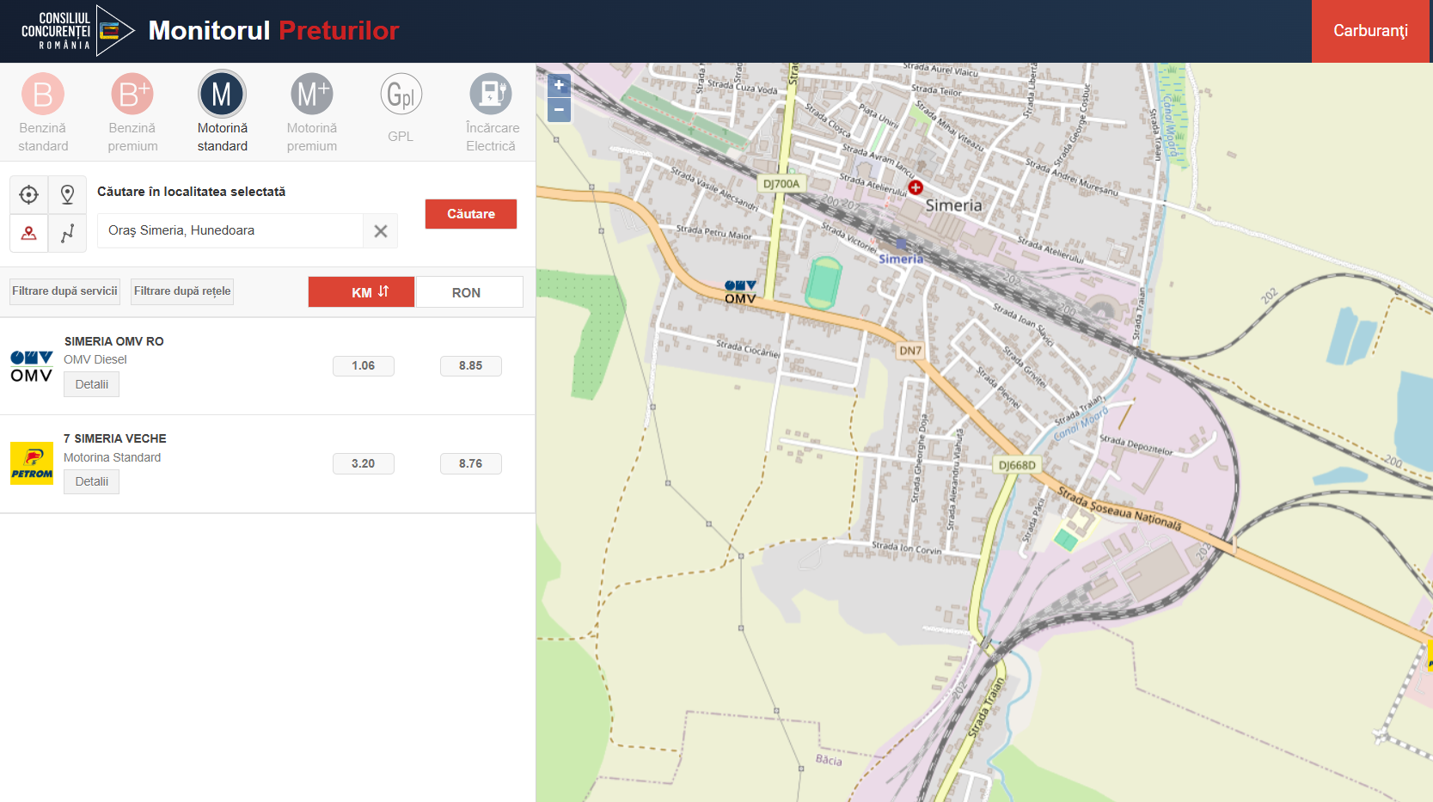Select the Benzină standard fuel icon
The width and height of the screenshot is (1433, 802).
click(x=43, y=95)
